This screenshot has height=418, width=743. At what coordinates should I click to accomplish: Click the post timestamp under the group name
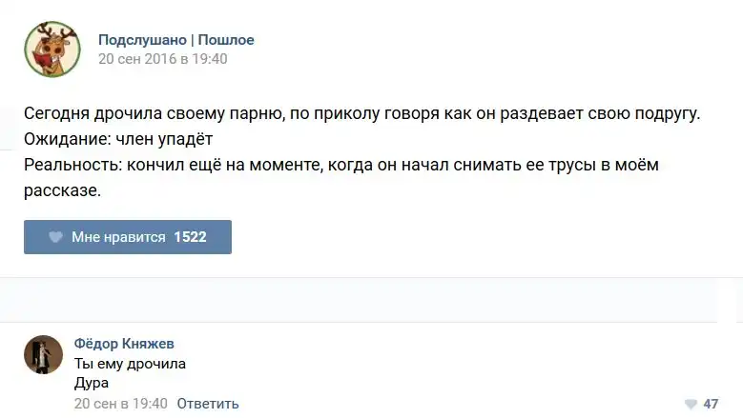[x=163, y=59]
